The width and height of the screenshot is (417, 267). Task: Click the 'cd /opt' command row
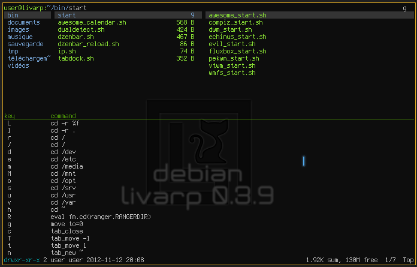[x=63, y=181]
